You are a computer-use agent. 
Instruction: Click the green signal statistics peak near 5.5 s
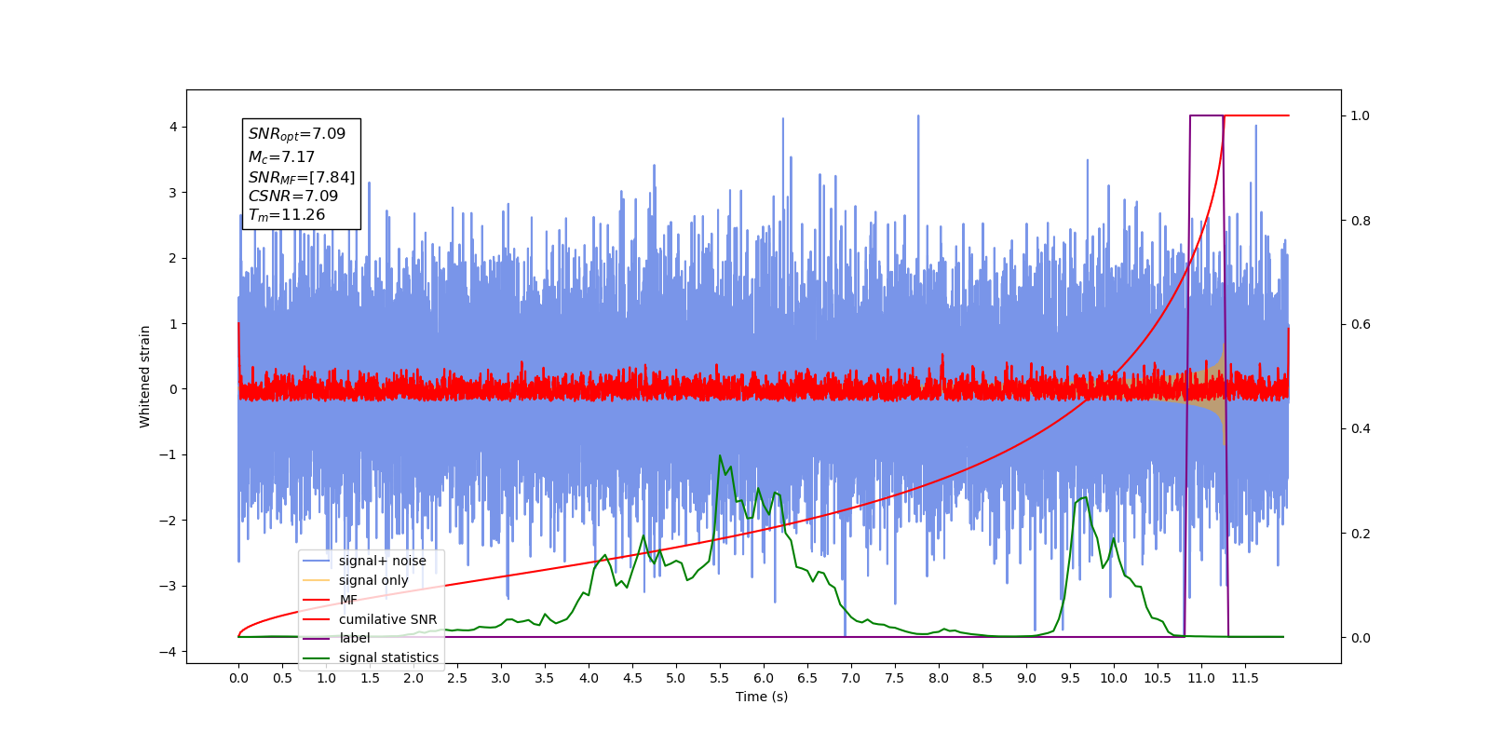click(720, 456)
